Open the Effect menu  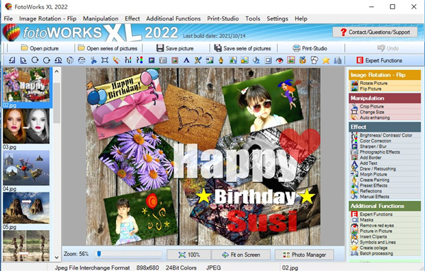pyautogui.click(x=132, y=18)
